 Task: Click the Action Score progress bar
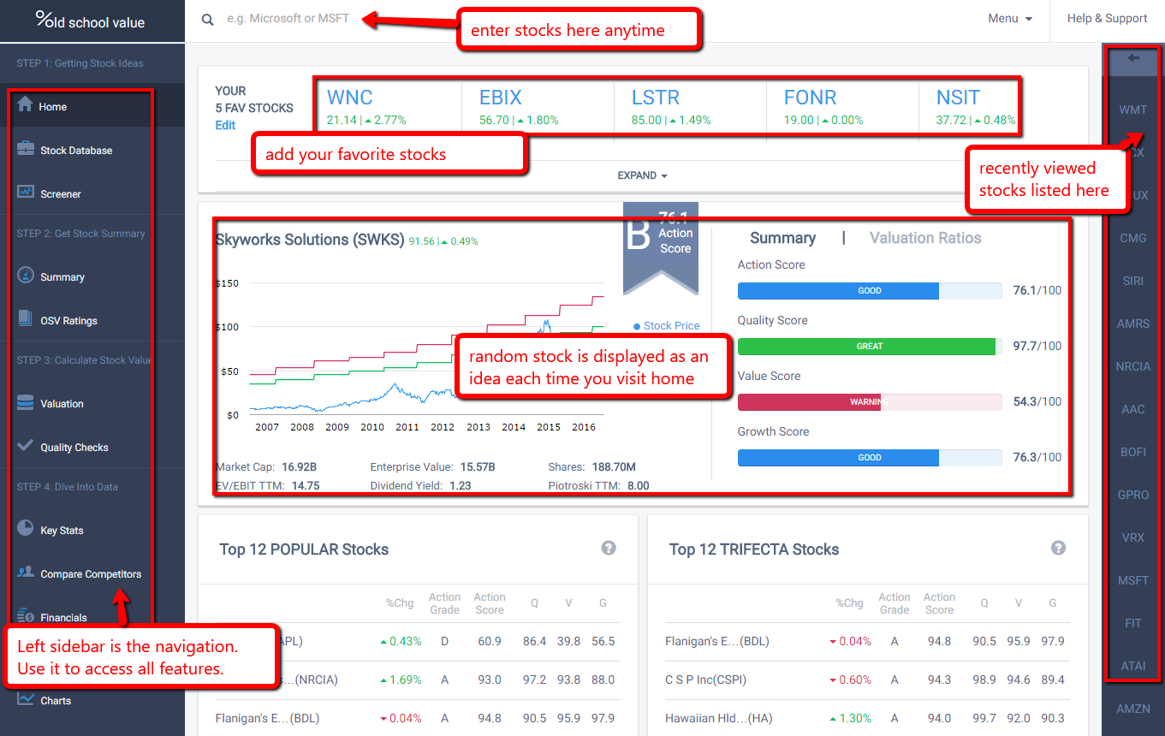(870, 291)
